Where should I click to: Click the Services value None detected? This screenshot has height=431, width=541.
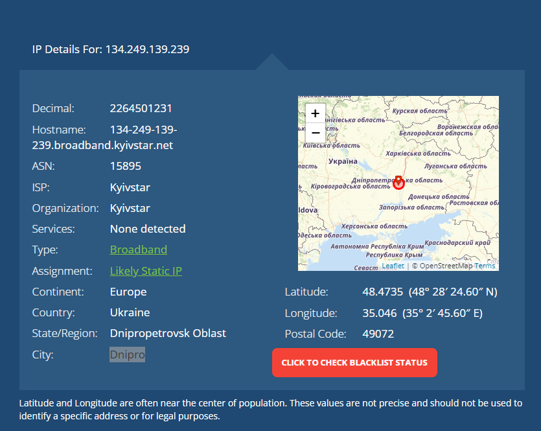(148, 229)
